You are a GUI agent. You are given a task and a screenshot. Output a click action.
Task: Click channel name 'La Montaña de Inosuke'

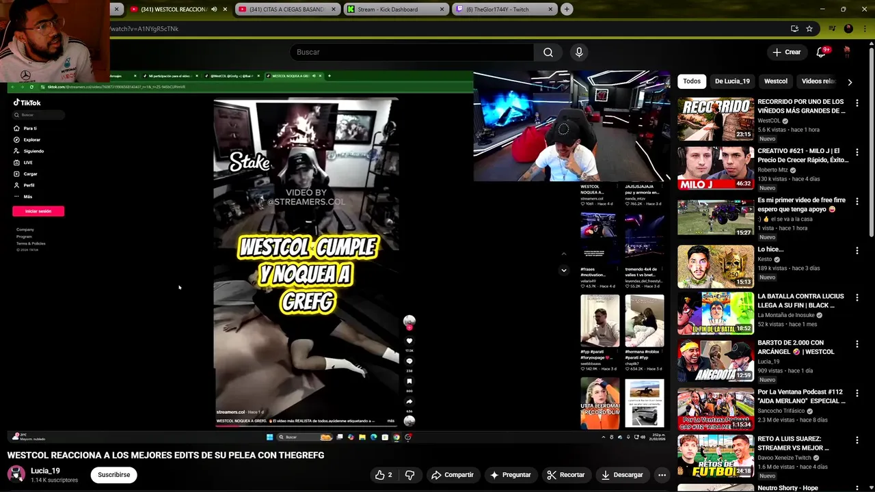tap(785, 315)
